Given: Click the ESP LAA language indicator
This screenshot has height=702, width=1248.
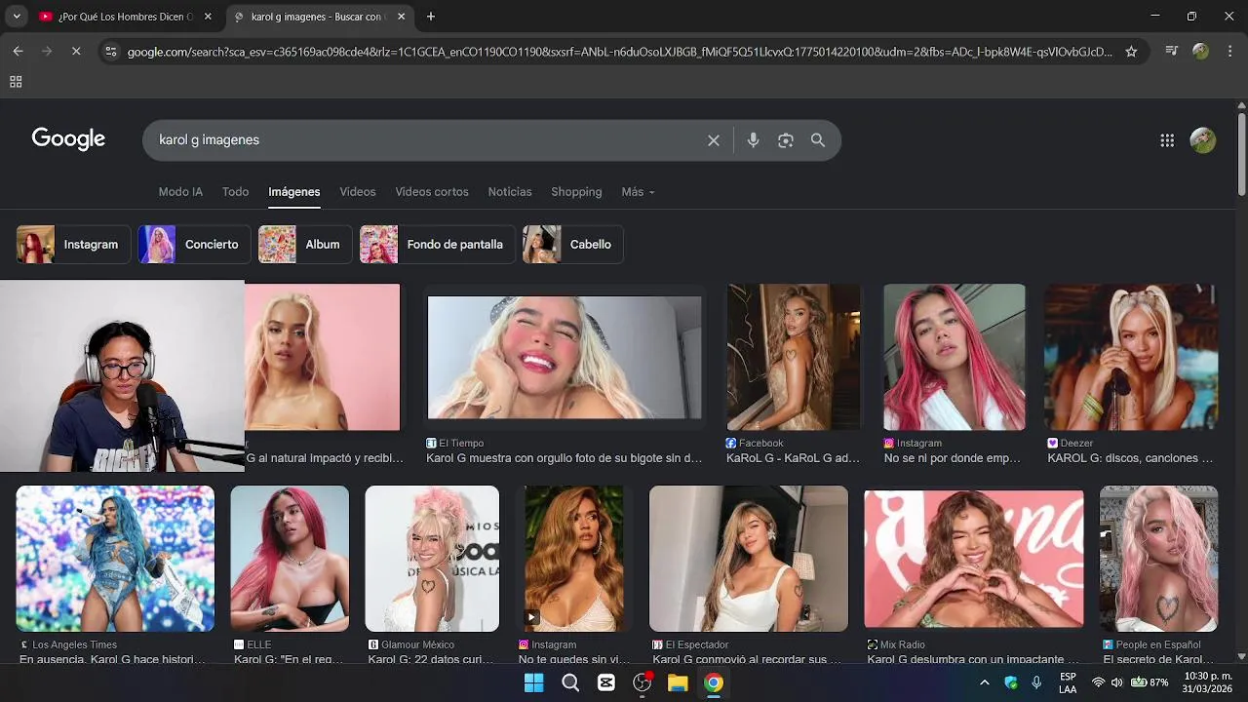Looking at the screenshot, I should [1069, 682].
